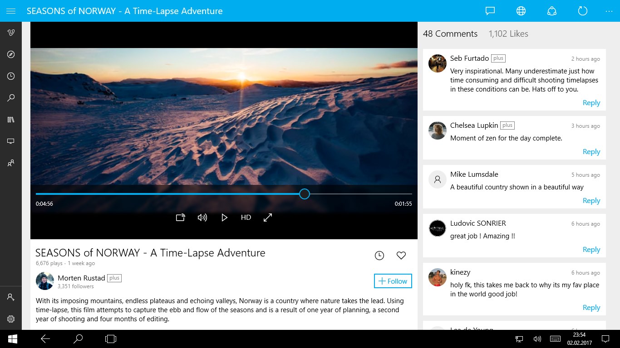Screen dimensions: 620x348
Task: Share the video via the top bar icon
Action: 551,10
